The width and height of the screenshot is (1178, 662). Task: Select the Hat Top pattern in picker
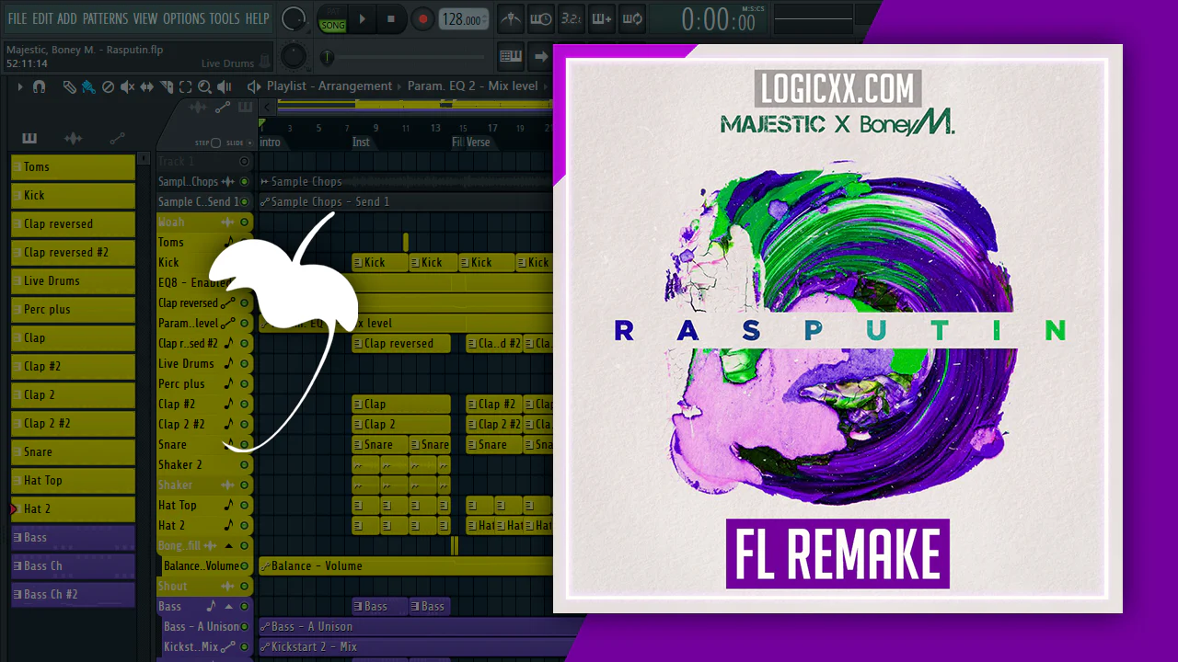pos(73,481)
